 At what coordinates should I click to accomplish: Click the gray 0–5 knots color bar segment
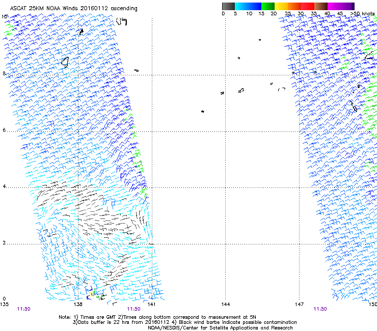click(x=228, y=6)
